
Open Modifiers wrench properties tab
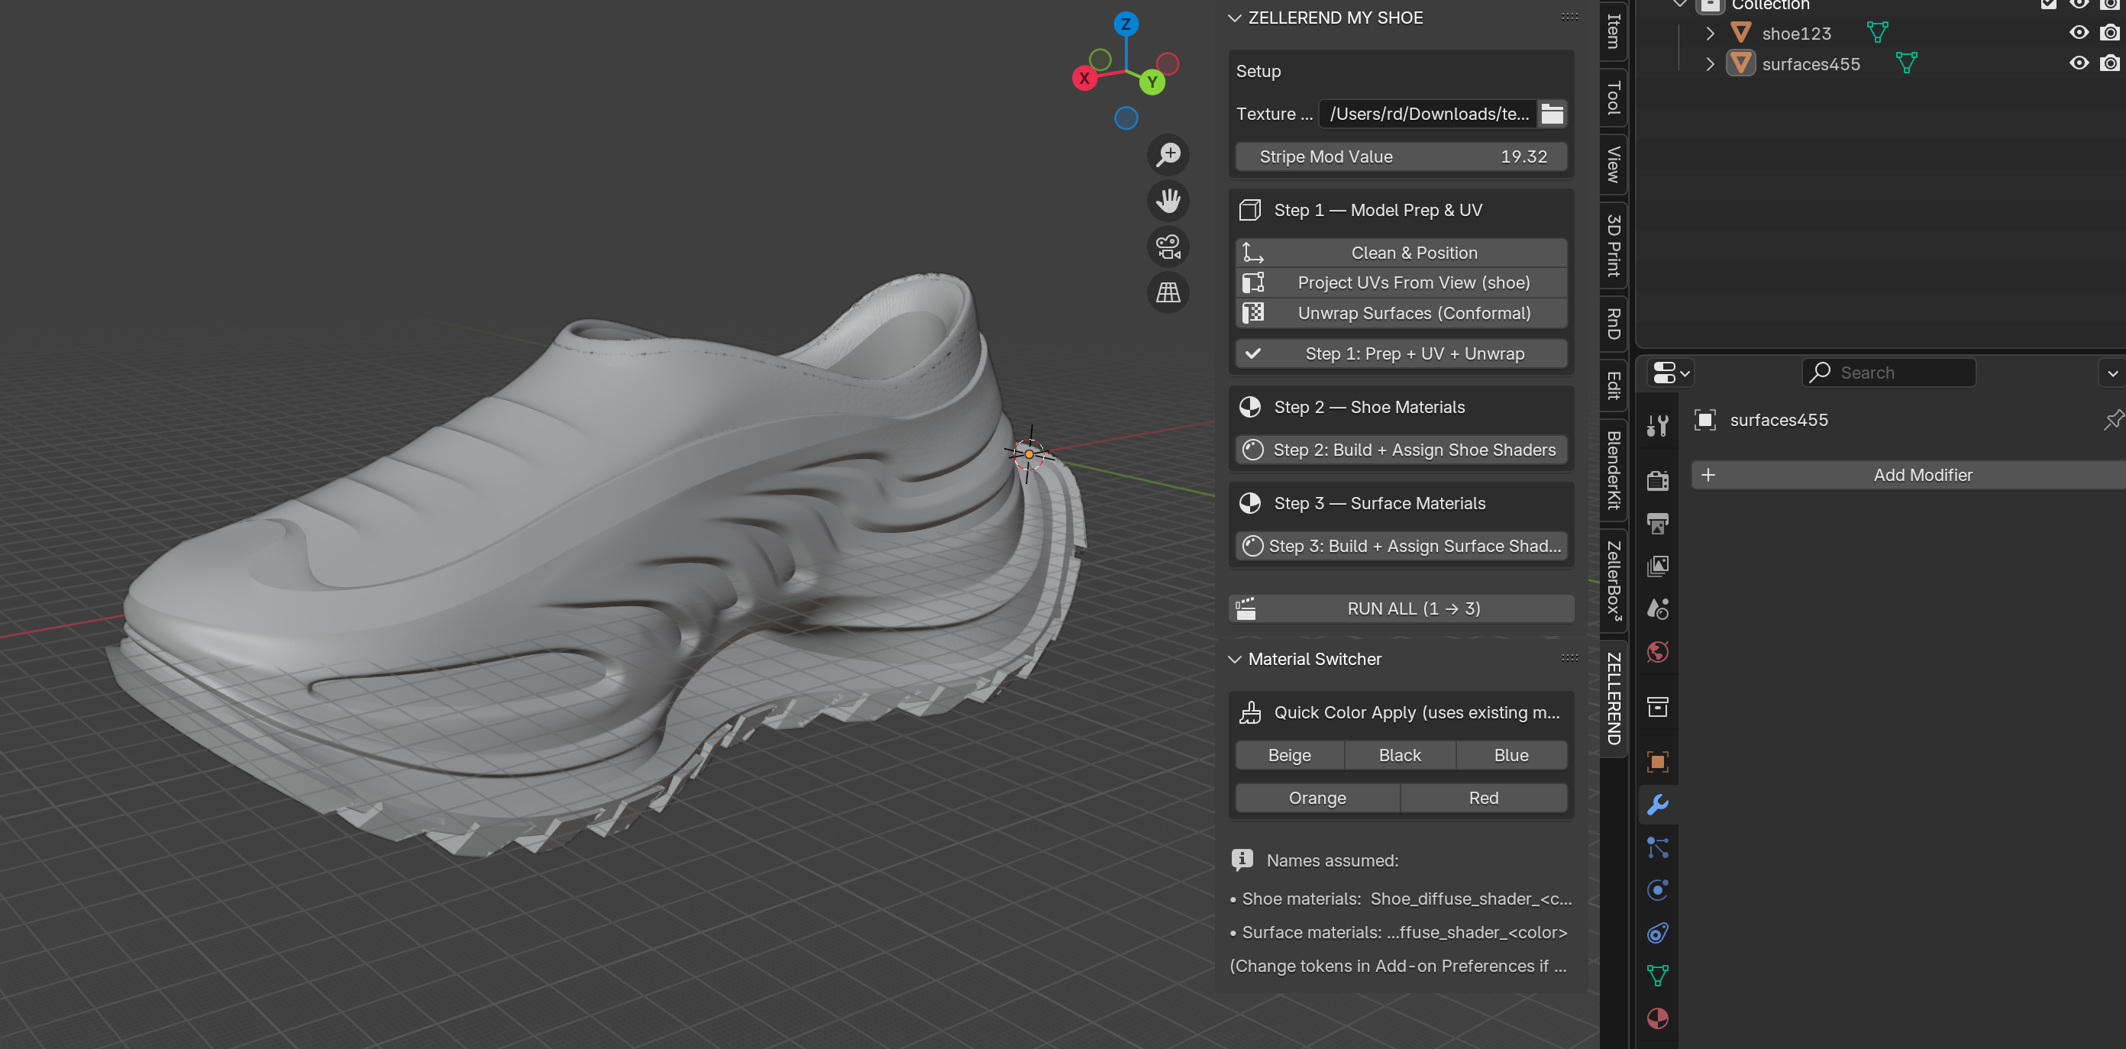1657,805
